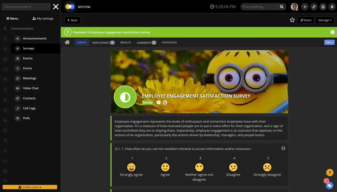The width and height of the screenshot is (337, 192).
Task: Open the Participants tab
Action: click(x=103, y=42)
